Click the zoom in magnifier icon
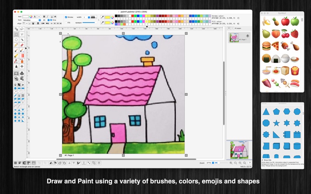311x194 pixels. point(231,163)
